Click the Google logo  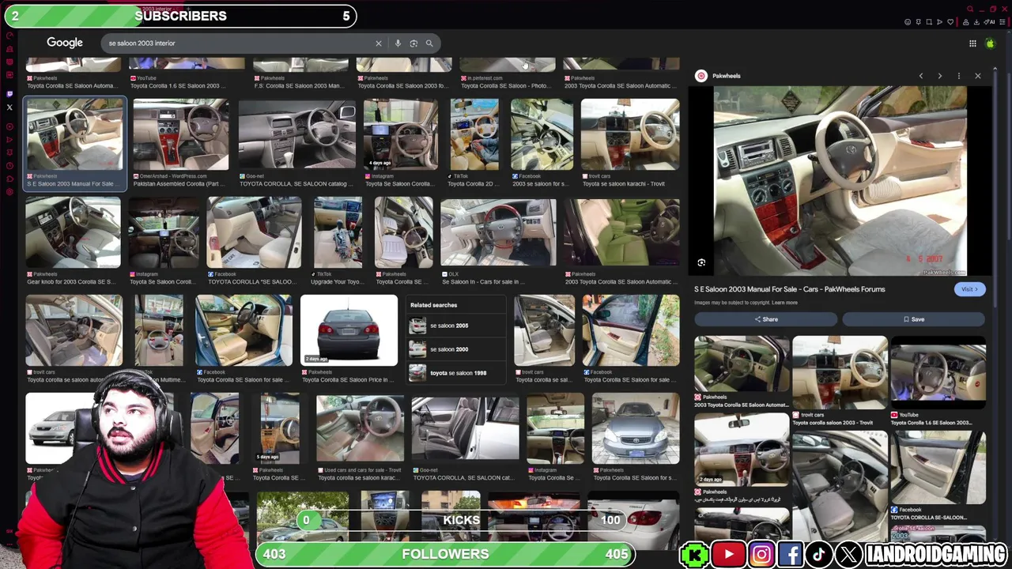(65, 43)
